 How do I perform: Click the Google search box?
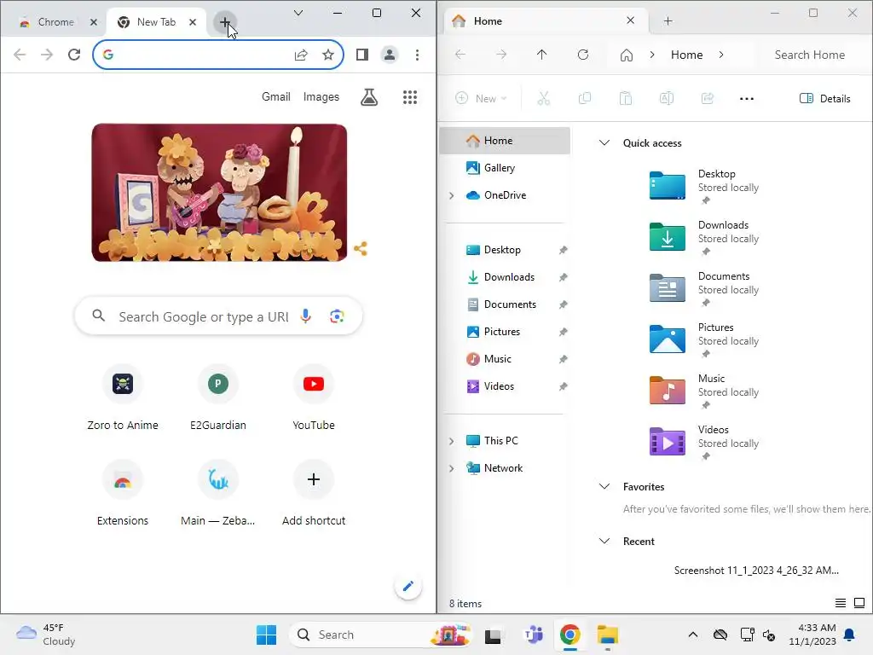[x=218, y=316]
